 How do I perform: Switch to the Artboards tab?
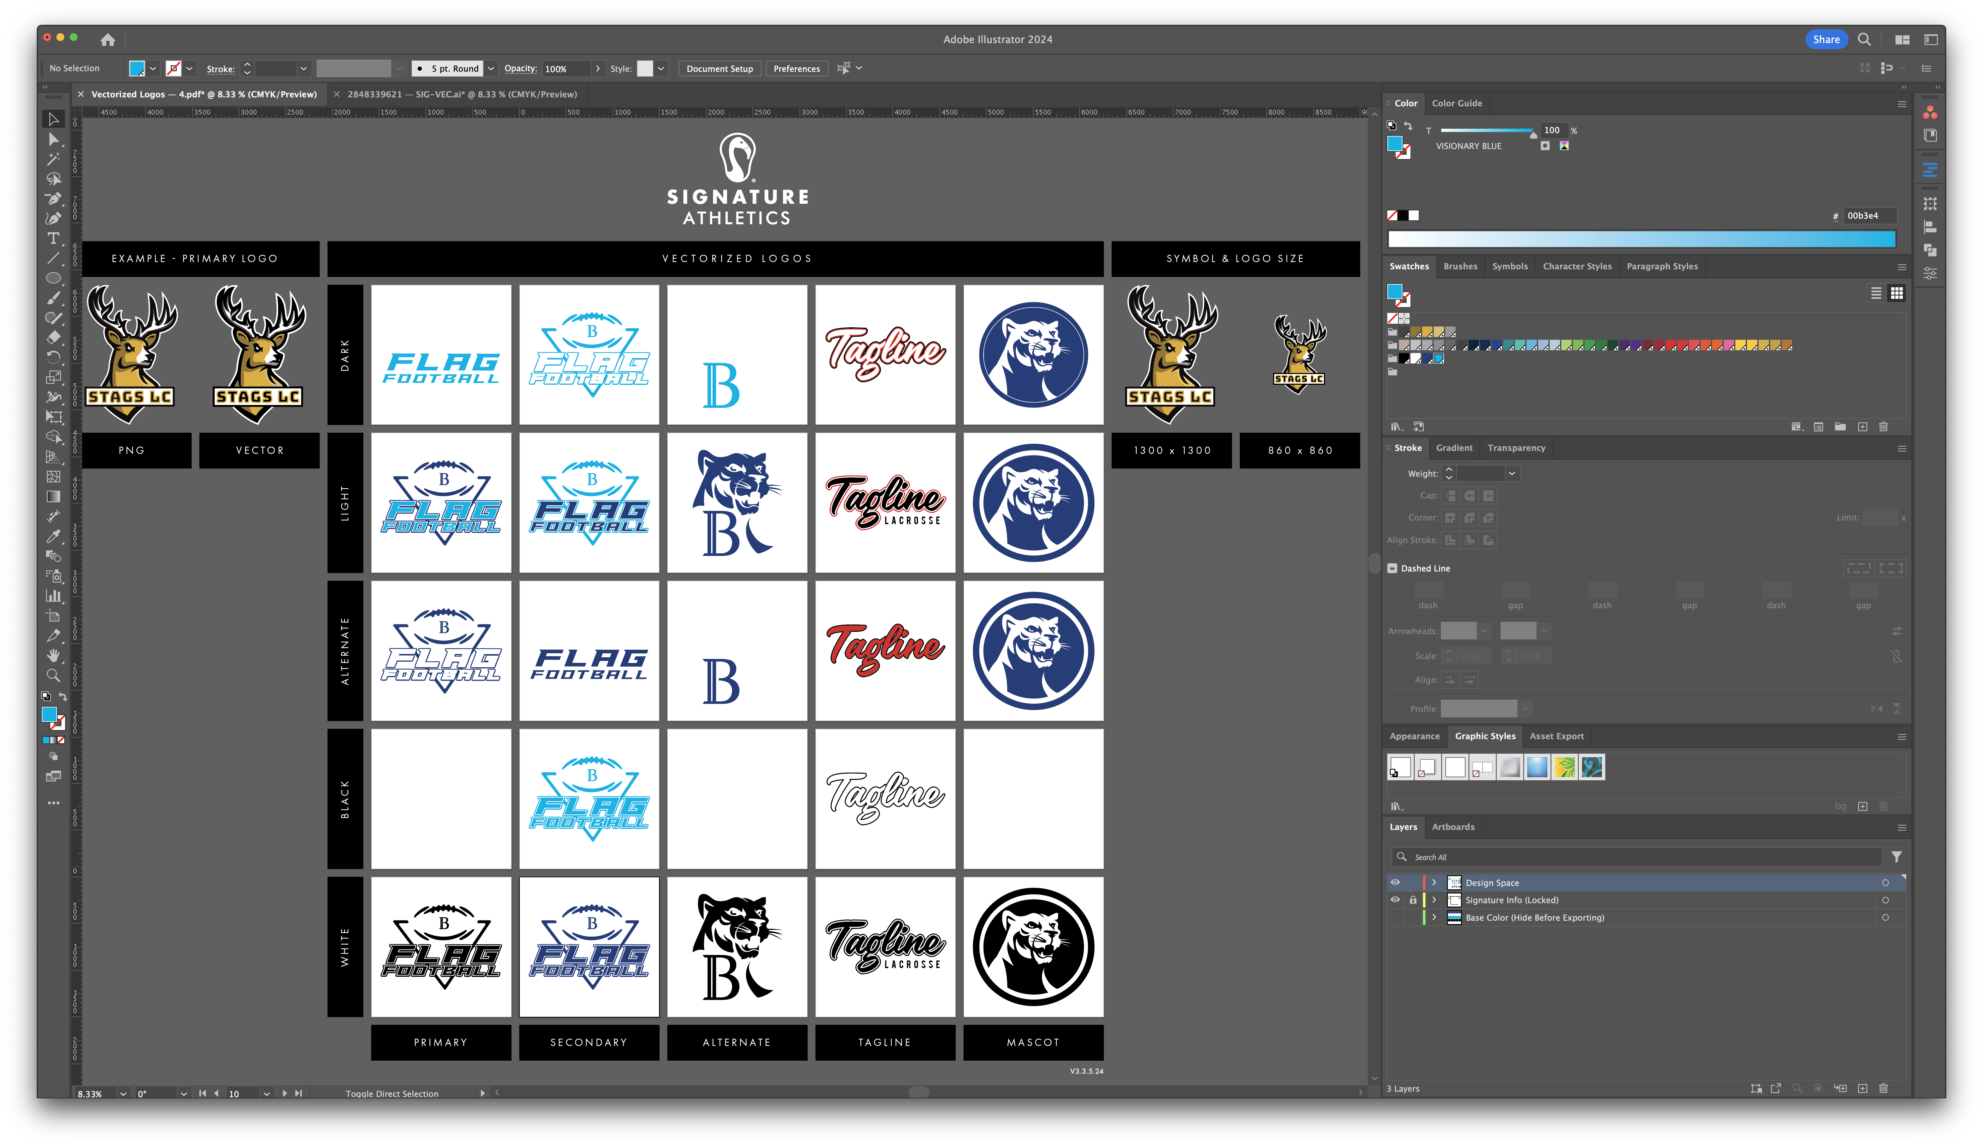[1453, 827]
